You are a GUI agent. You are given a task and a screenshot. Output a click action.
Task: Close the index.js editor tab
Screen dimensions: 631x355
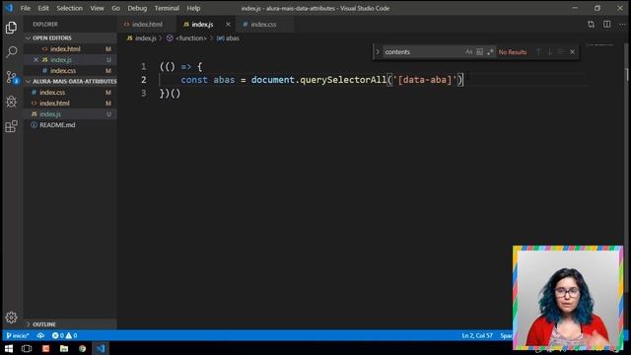pyautogui.click(x=228, y=24)
